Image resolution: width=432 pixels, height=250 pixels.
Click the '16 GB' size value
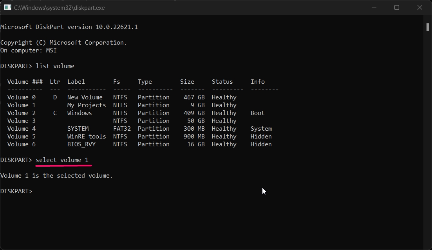(x=196, y=144)
